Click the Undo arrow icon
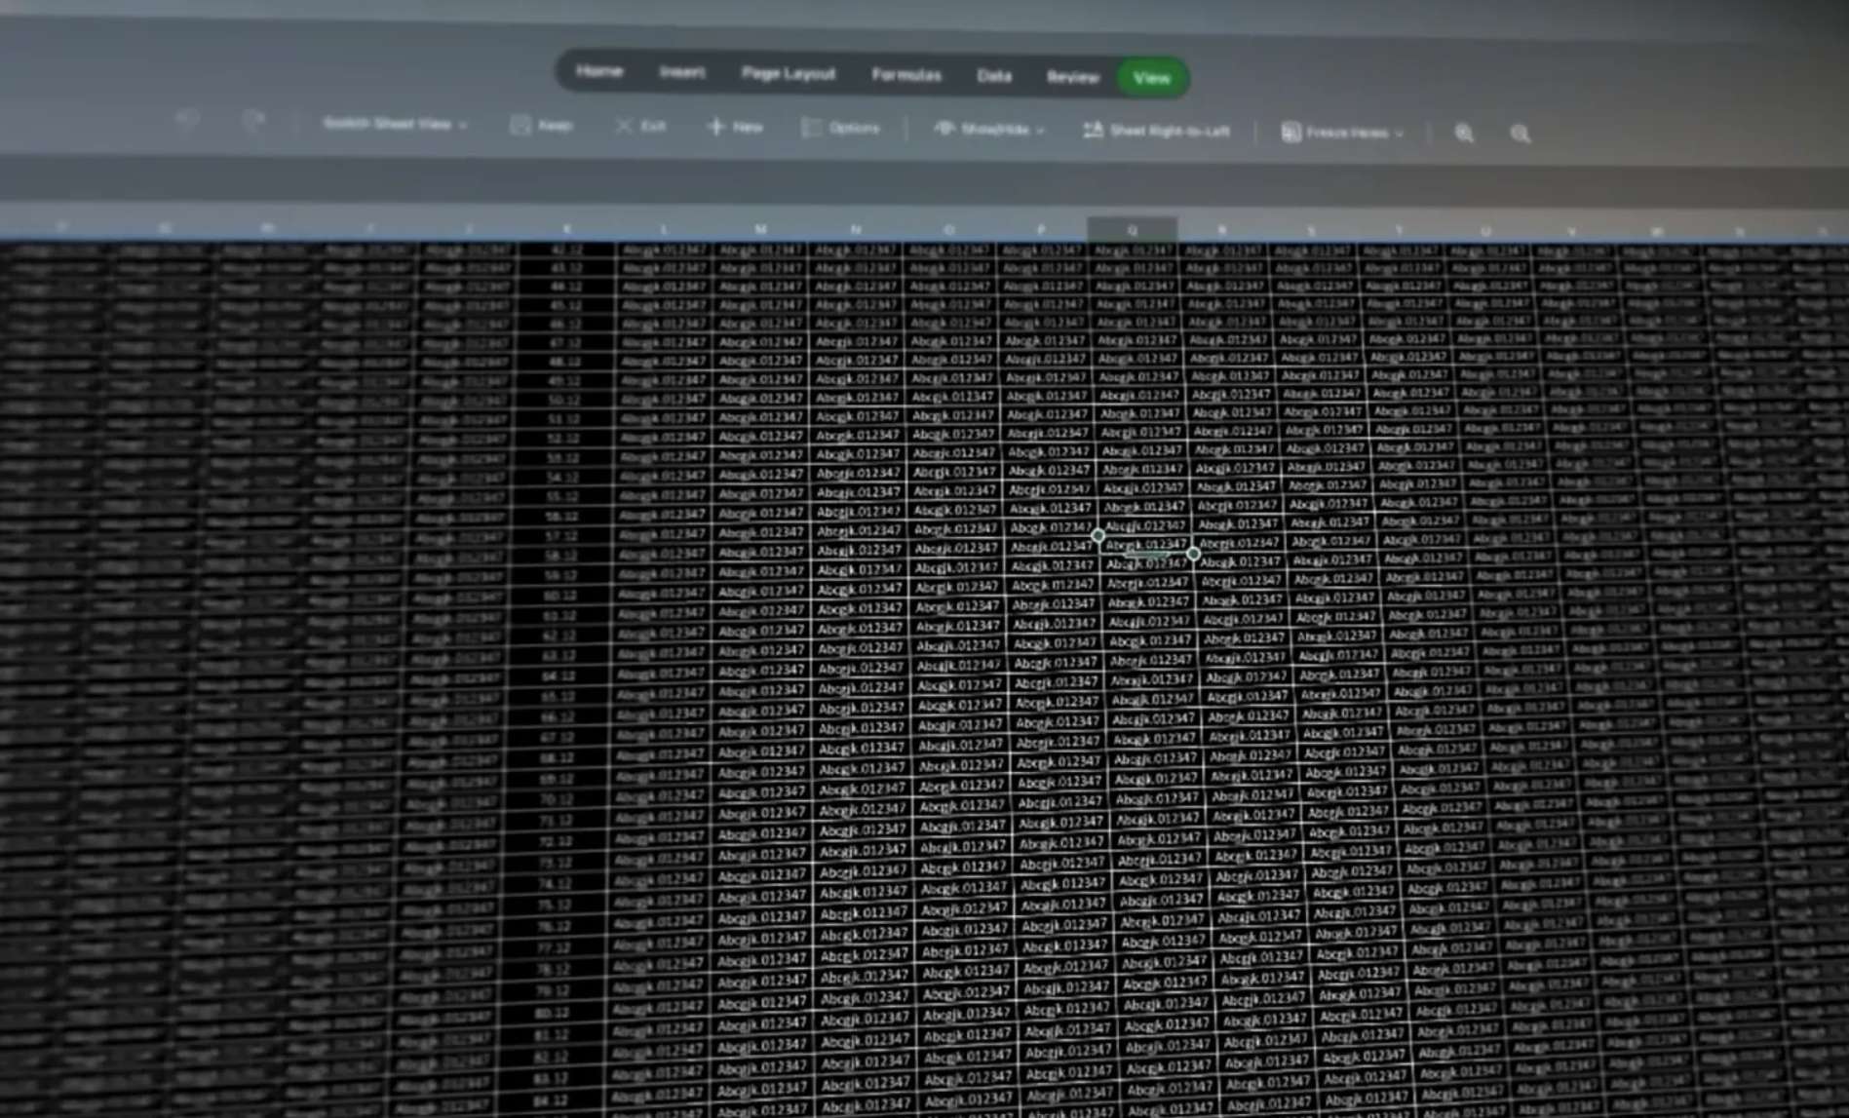The height and width of the screenshot is (1118, 1849). (x=187, y=120)
